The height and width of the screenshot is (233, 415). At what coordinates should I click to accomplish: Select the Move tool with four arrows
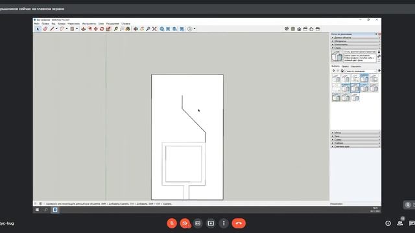coord(96,28)
